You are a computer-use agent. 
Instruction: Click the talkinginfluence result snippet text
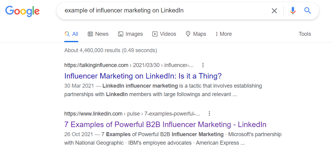tap(163, 90)
